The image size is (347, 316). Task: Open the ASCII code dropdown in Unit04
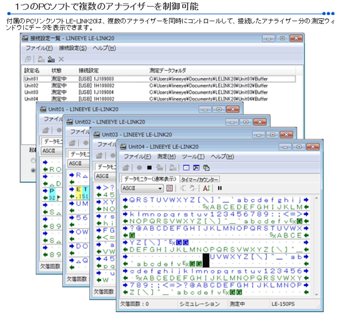click(142, 188)
